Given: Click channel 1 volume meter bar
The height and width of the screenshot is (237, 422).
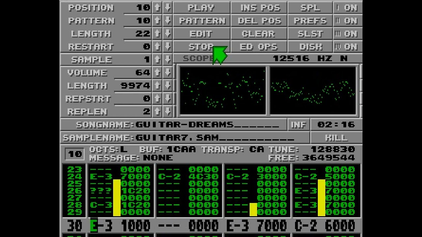Looking at the screenshot, I should click(117, 197).
